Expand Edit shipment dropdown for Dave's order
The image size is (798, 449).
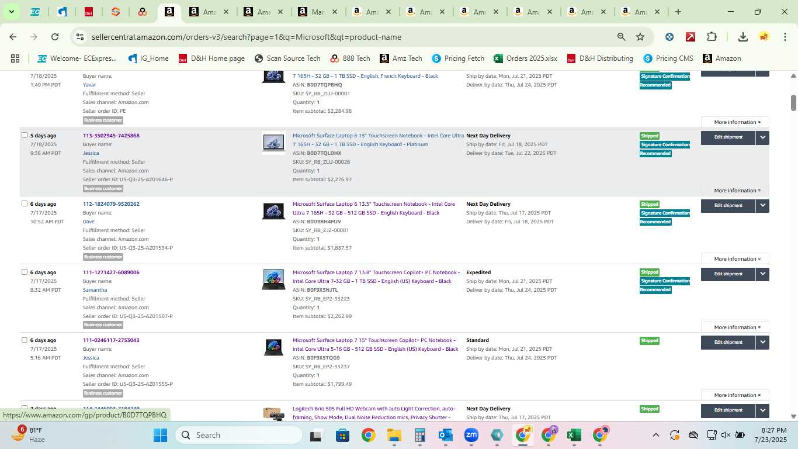click(x=762, y=206)
